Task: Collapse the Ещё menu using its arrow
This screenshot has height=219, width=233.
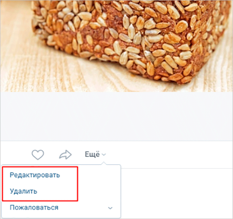Action: click(104, 155)
